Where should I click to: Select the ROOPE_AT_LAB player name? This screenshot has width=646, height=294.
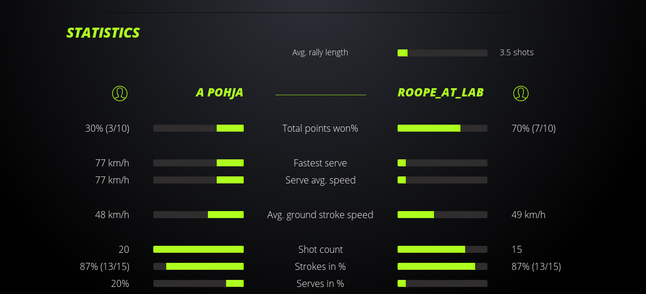(440, 93)
